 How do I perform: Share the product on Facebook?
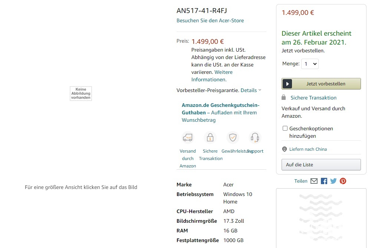(324, 181)
